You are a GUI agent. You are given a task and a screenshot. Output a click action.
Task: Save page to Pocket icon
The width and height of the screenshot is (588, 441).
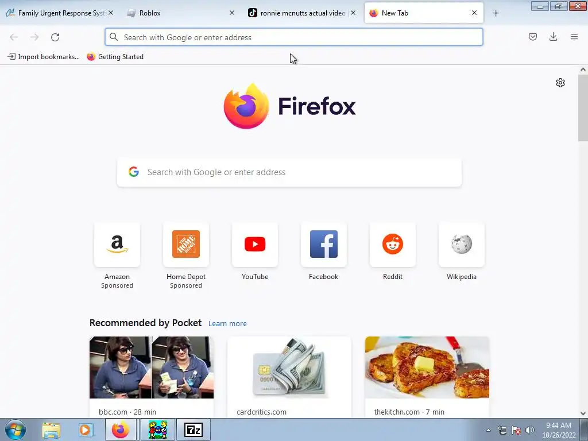point(533,37)
